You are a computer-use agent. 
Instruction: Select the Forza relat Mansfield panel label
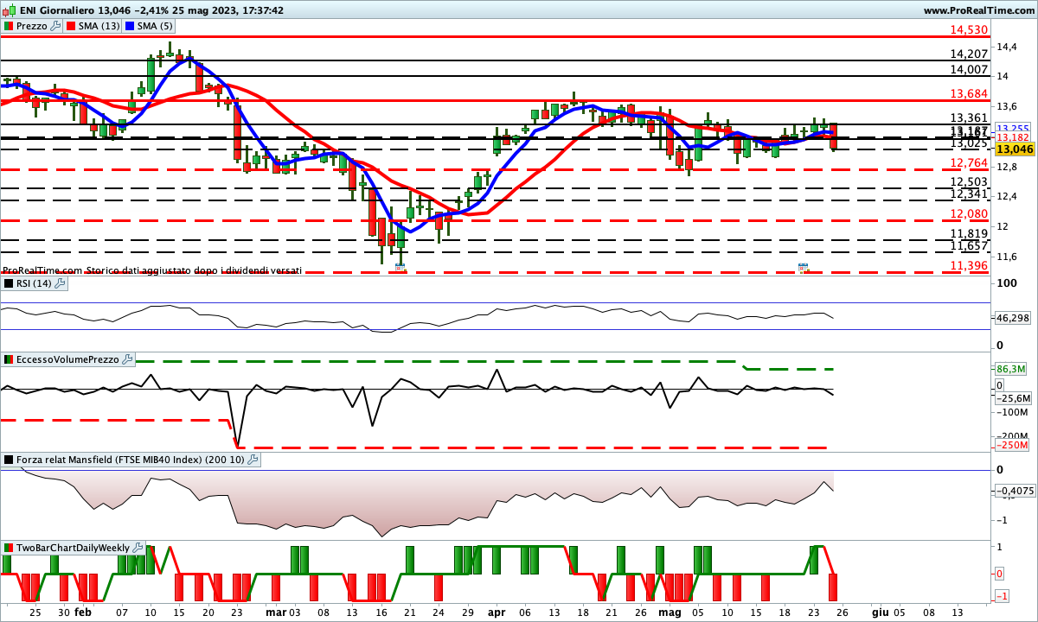pyautogui.click(x=131, y=460)
